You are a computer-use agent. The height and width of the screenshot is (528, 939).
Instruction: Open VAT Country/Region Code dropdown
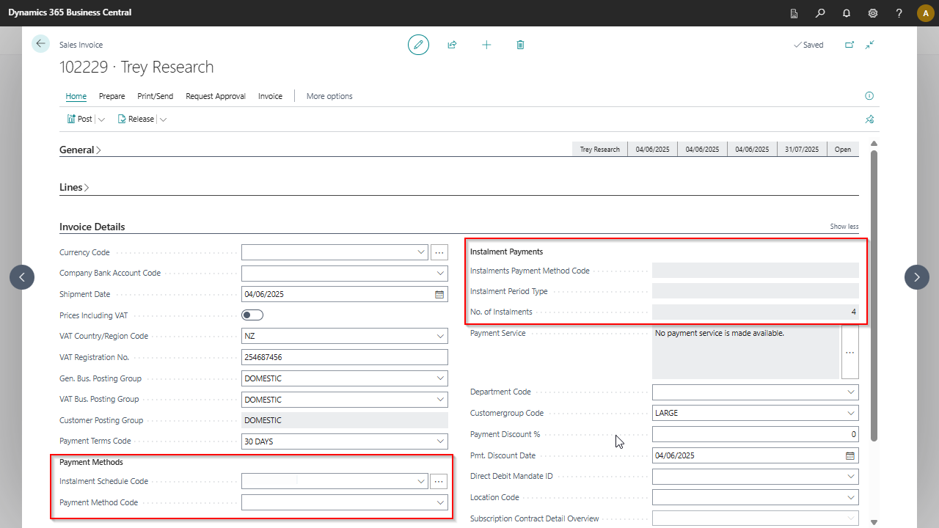[x=440, y=337]
